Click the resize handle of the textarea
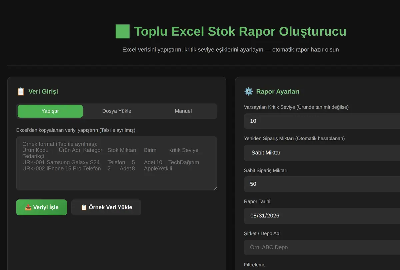The height and width of the screenshot is (270, 400). click(x=215, y=188)
